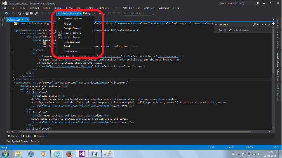282x158 pixels.
Task: Open Windows Explorer folder from taskbar
Action: click(18, 154)
